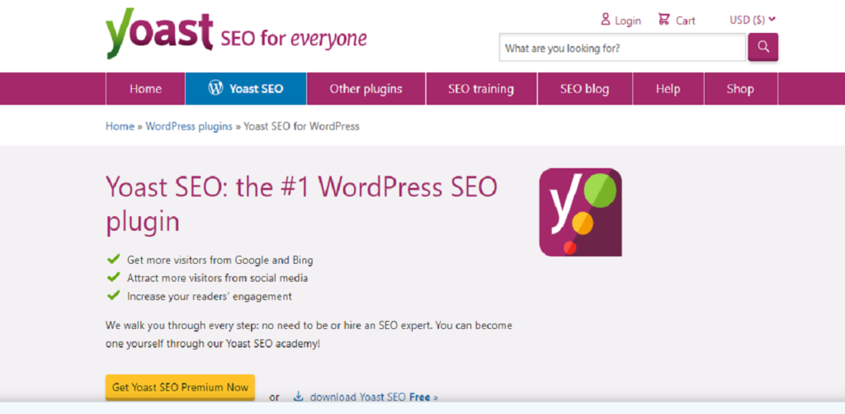Click Get Yoast SEO Premium Now button
845x414 pixels.
click(x=180, y=388)
